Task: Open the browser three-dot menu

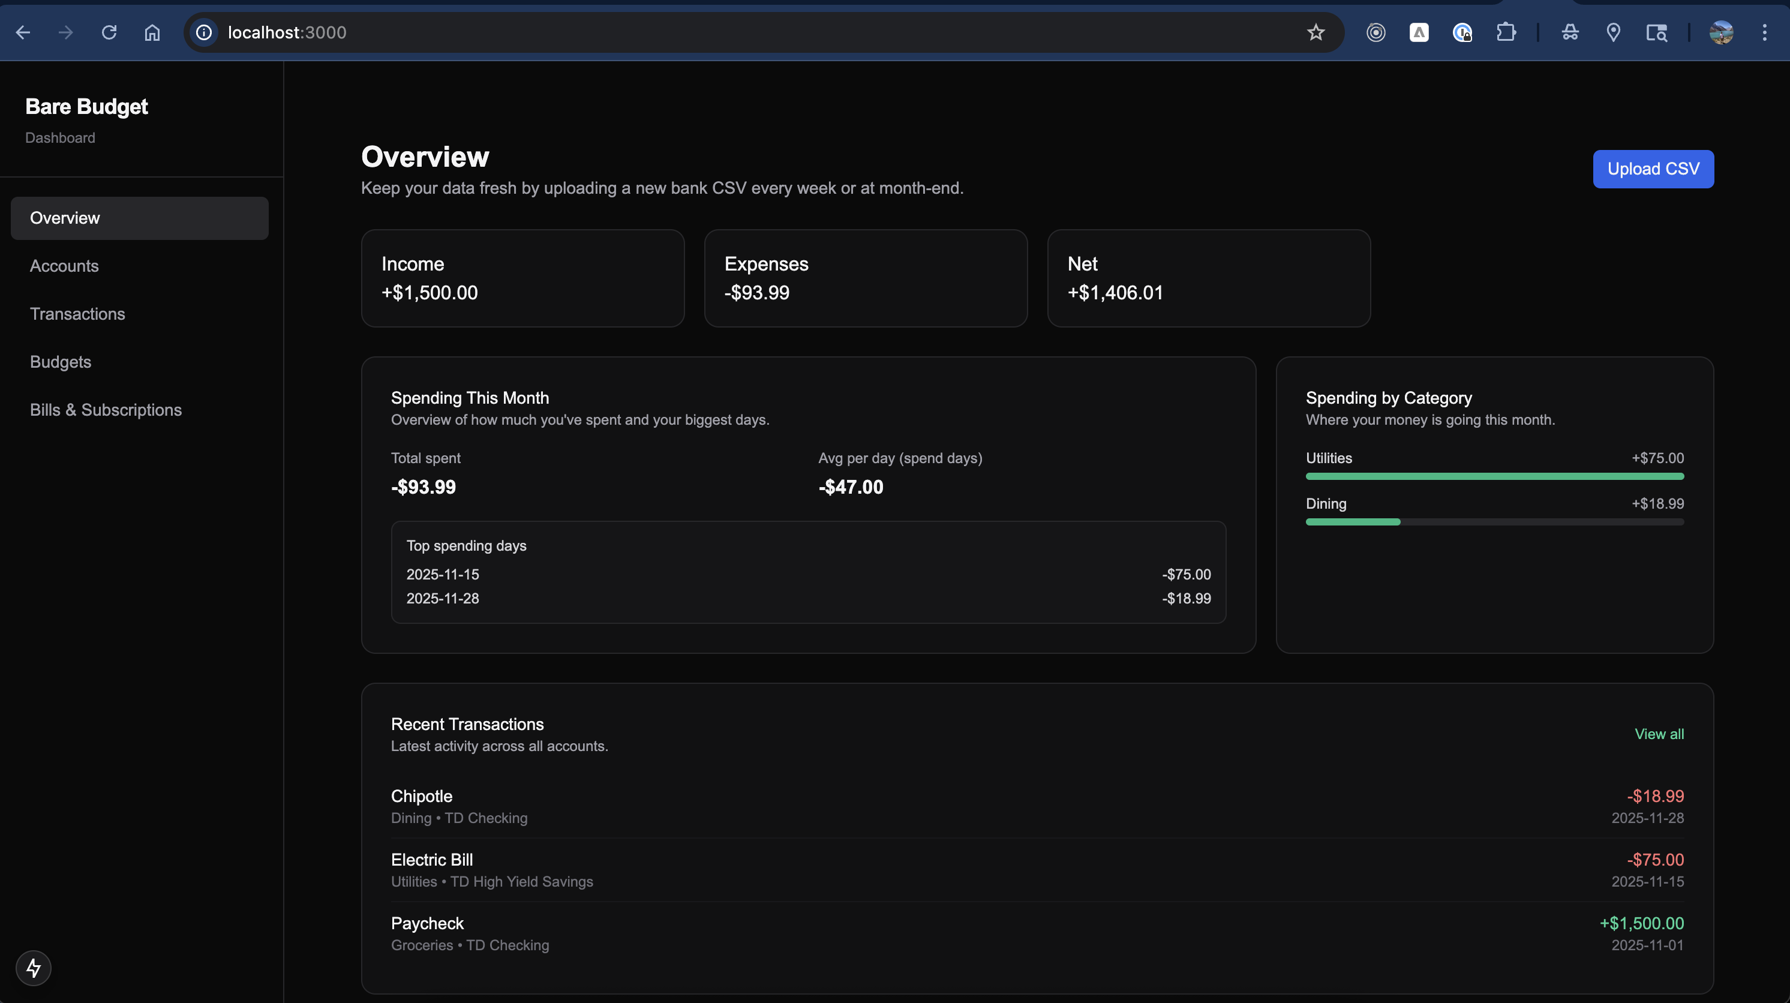Action: coord(1764,32)
